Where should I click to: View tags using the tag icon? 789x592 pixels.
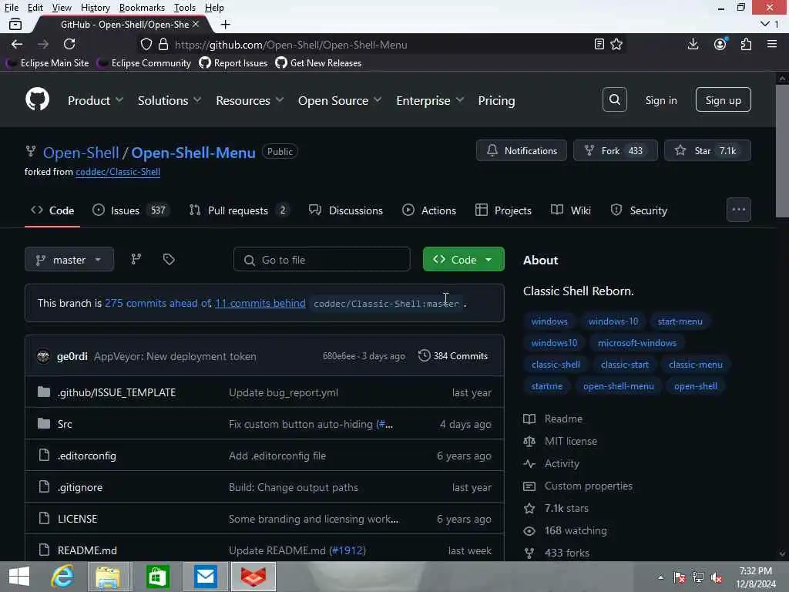pyautogui.click(x=169, y=259)
